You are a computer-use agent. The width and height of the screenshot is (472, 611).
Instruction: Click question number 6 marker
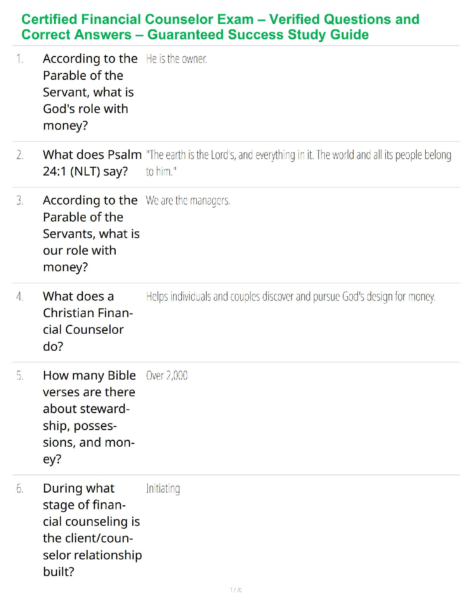pos(20,489)
